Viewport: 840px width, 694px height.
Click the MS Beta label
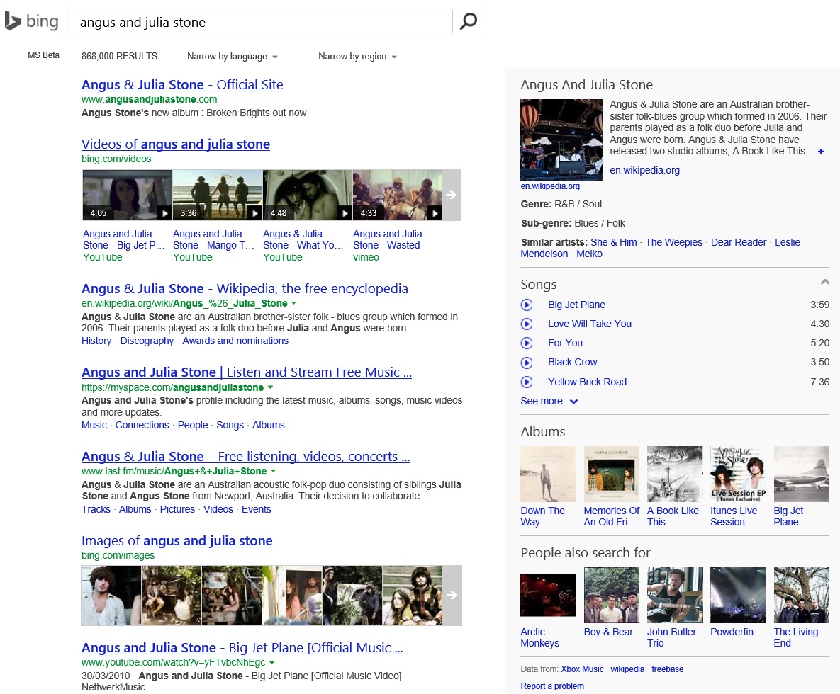tap(43, 55)
